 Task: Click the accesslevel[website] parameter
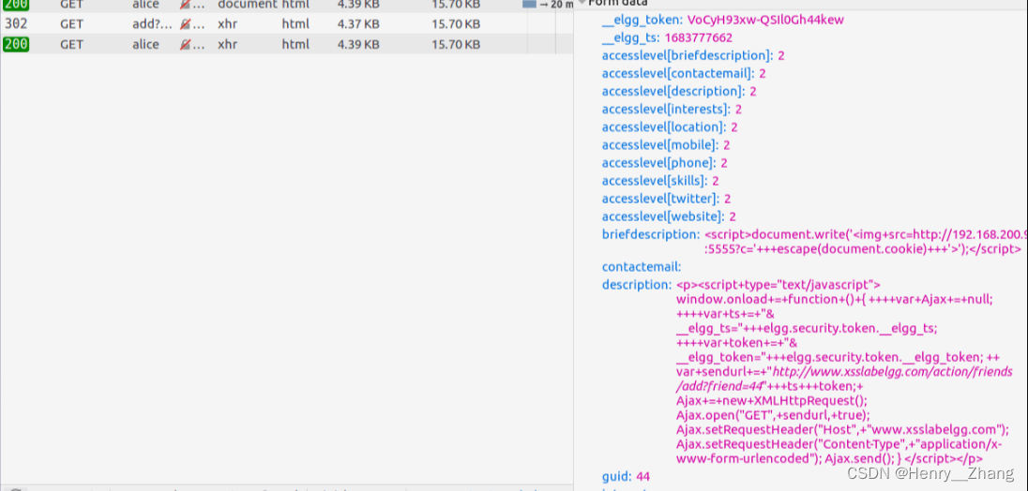pyautogui.click(x=664, y=216)
